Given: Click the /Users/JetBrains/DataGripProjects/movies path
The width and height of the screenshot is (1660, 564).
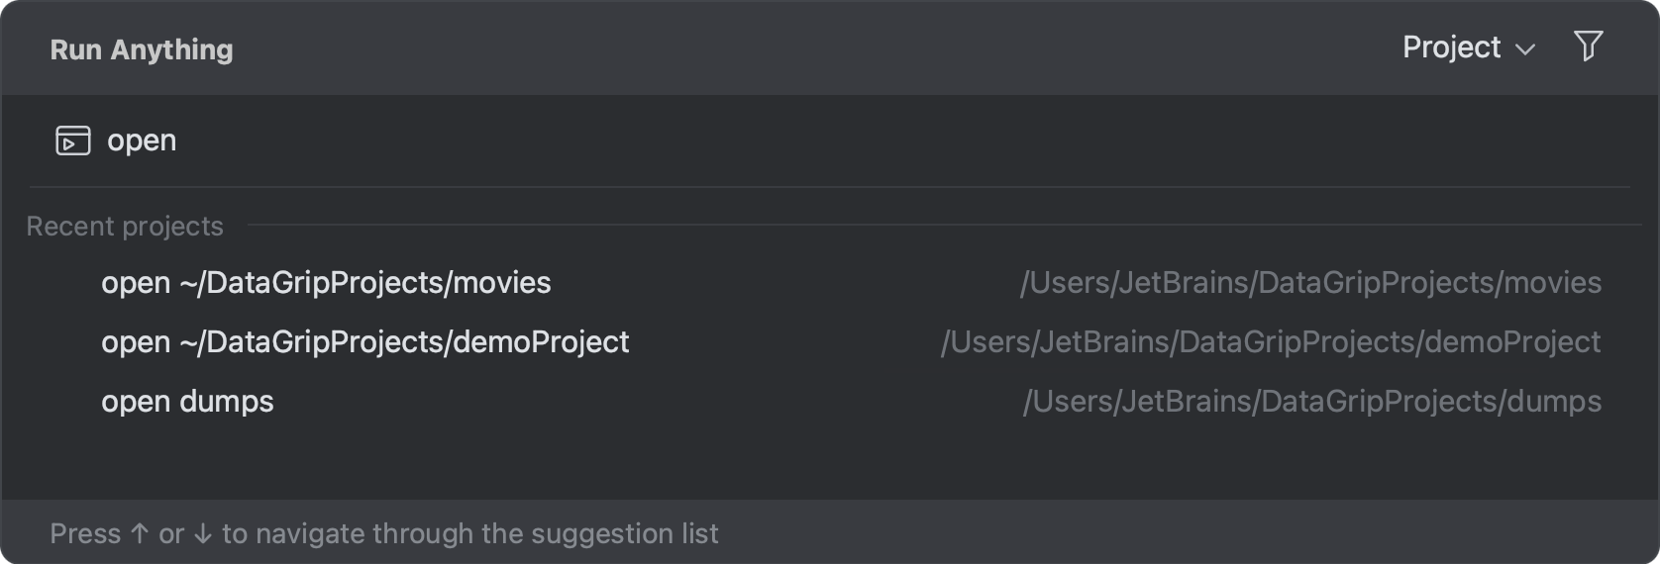Looking at the screenshot, I should tap(1310, 283).
